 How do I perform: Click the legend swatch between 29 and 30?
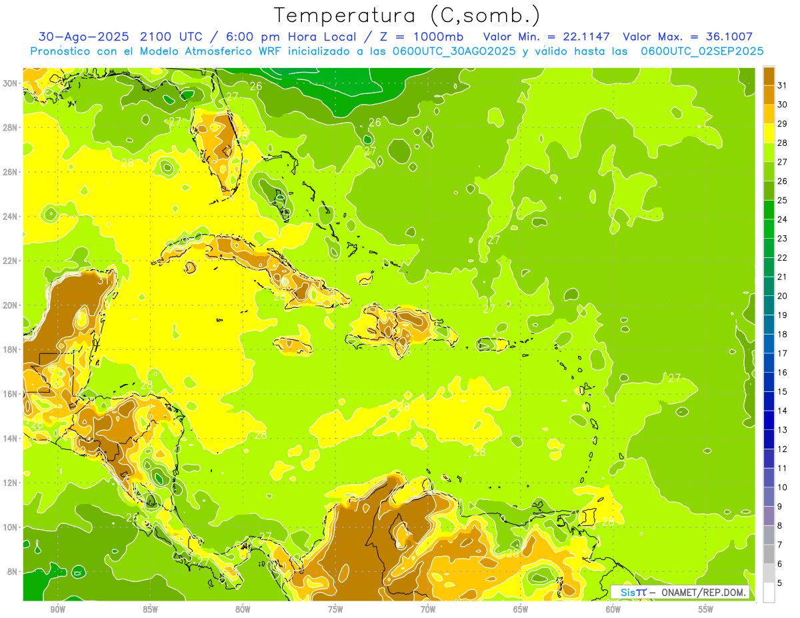tap(769, 114)
